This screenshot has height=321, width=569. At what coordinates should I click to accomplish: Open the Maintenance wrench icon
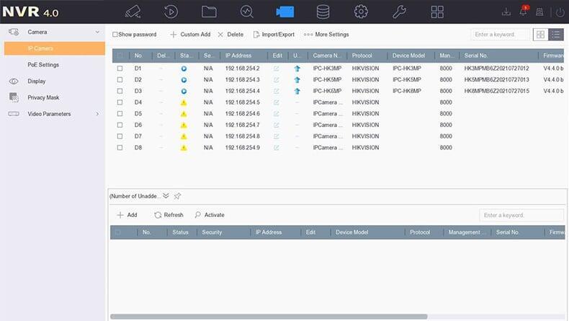point(399,12)
